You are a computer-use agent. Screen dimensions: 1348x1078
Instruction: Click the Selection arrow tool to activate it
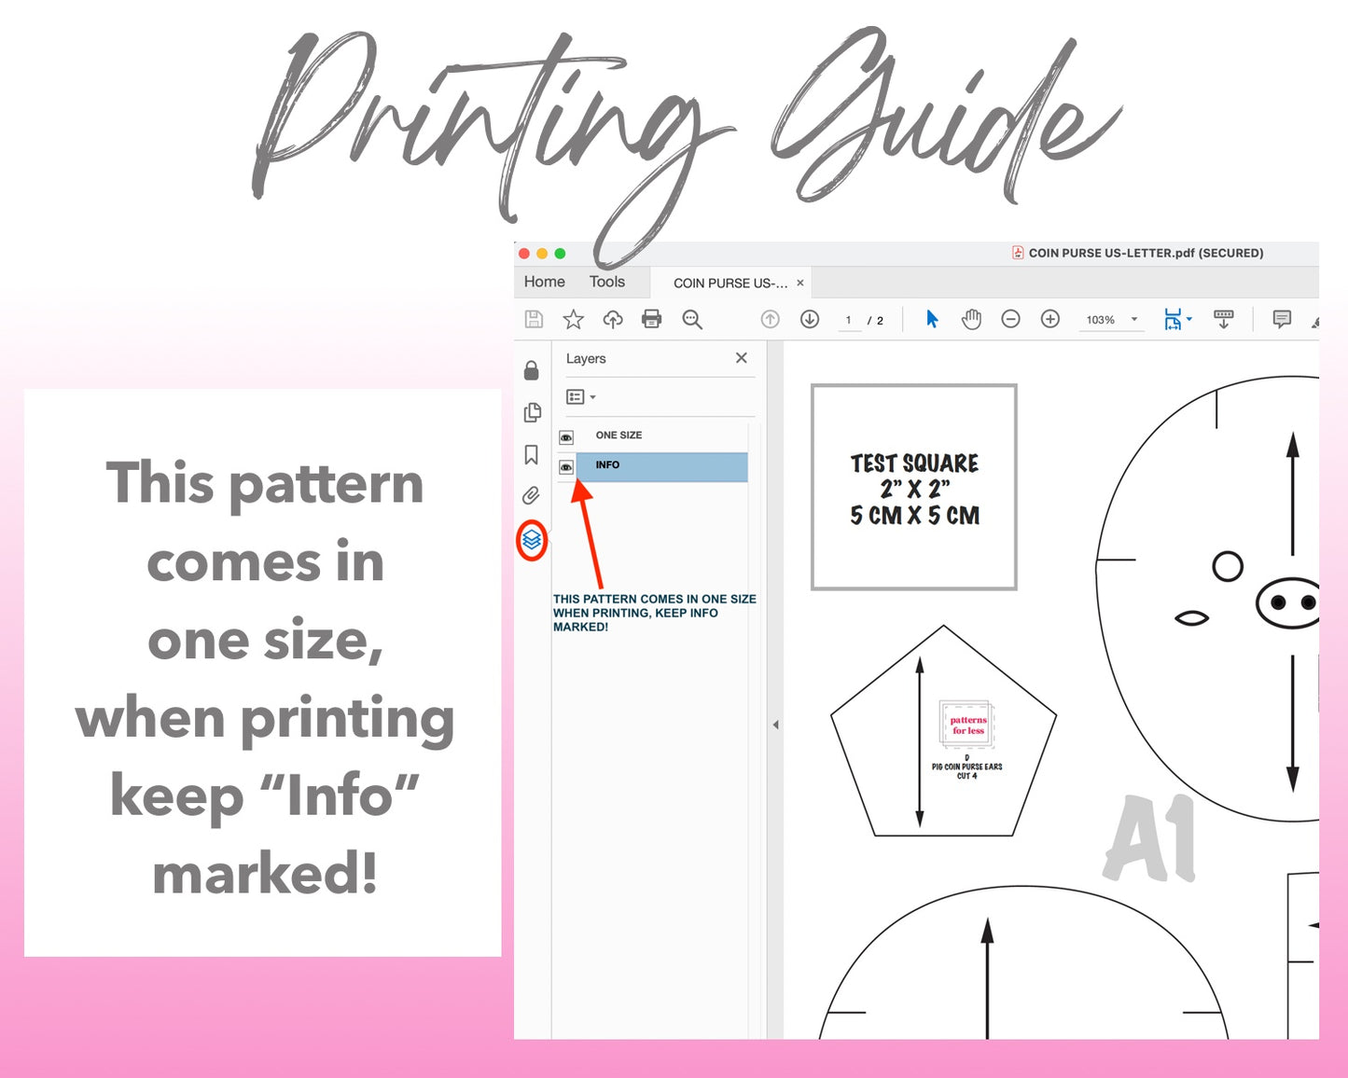click(x=931, y=319)
